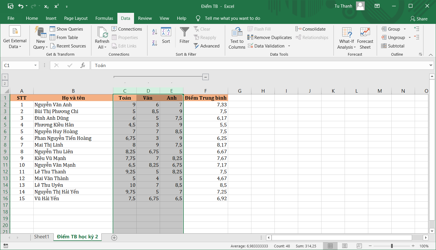Click the Tell me what you want search field
Screen dimensions: 436x250
232,18
